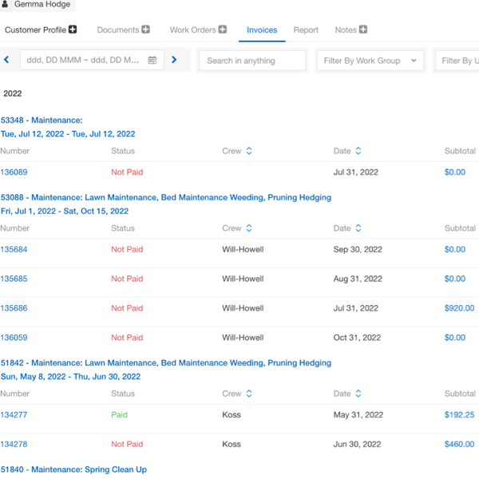Click the plus icon beside Customer Profile
Screen dimensions: 479x479
[x=73, y=30]
